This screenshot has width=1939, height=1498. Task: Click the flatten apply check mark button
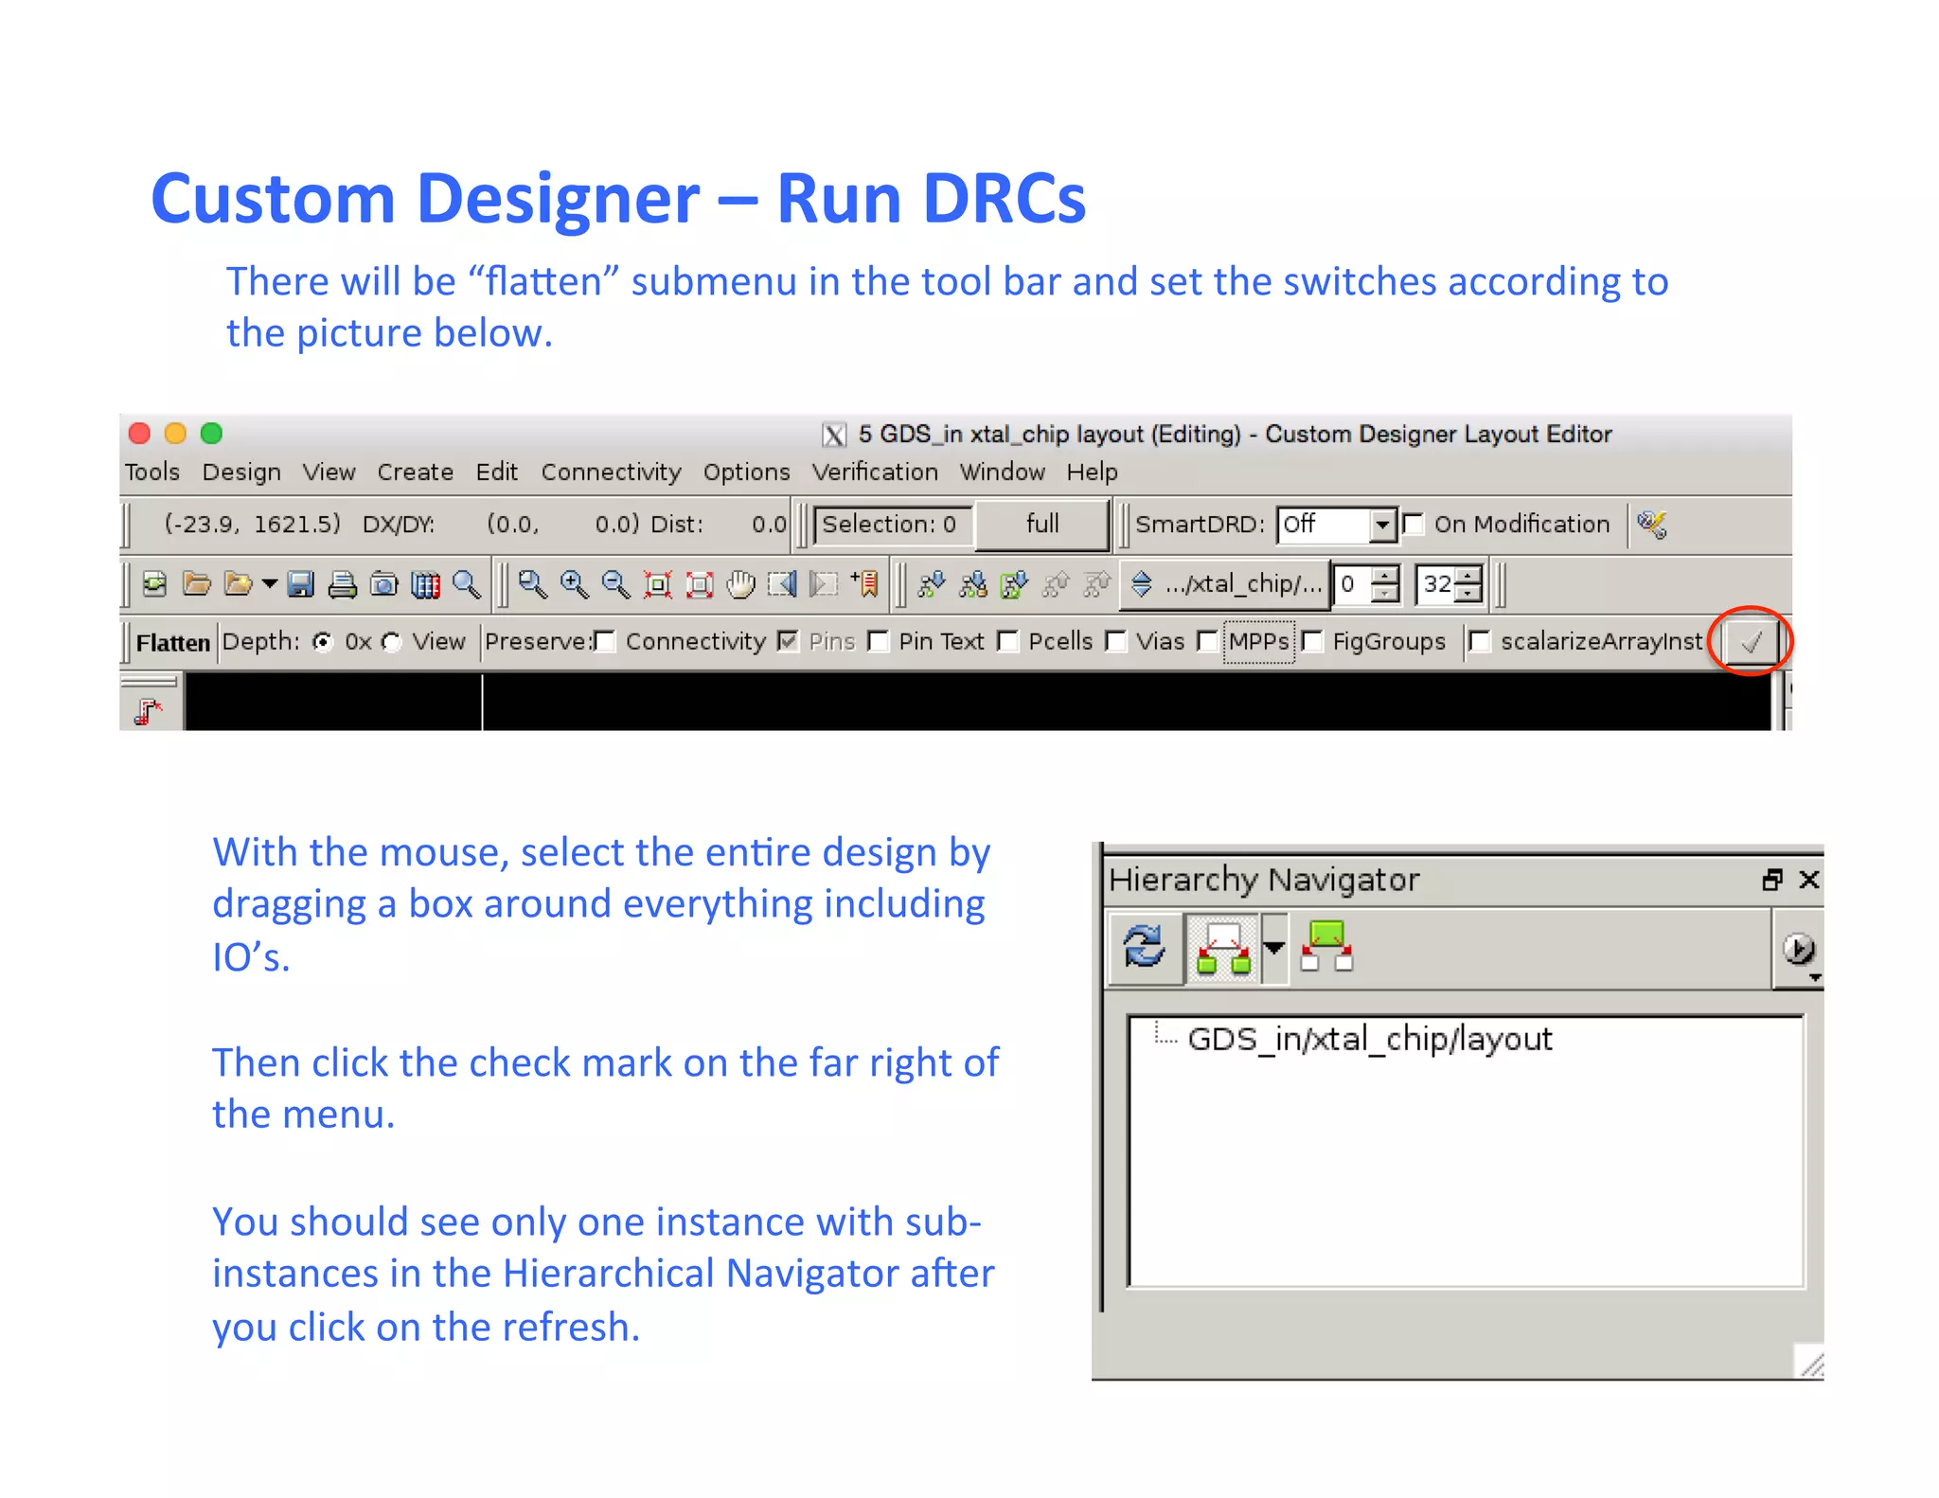1750,642
